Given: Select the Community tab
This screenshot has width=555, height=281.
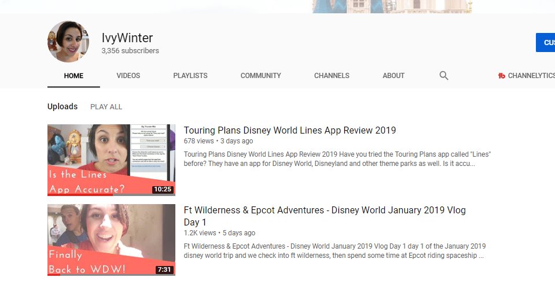Looking at the screenshot, I should [x=261, y=76].
